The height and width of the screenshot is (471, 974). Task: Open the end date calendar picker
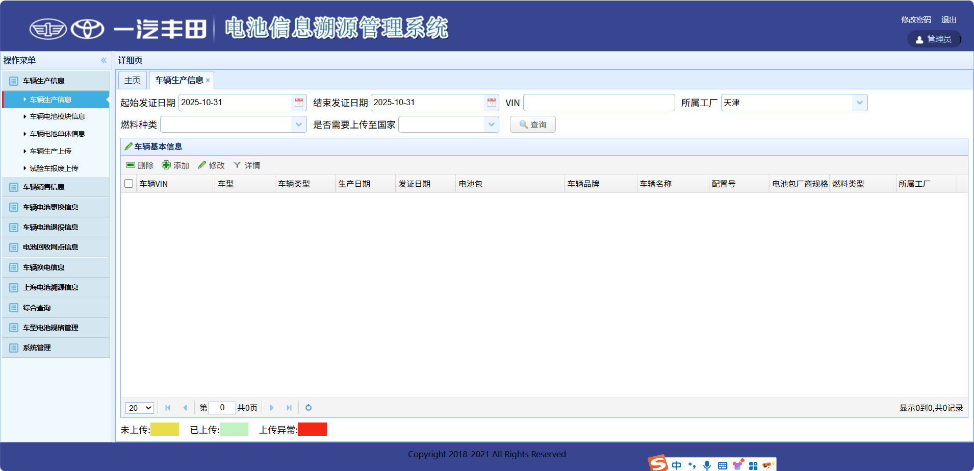pyautogui.click(x=491, y=102)
